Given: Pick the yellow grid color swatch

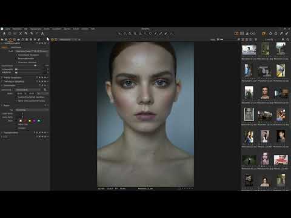Looking at the screenshot, I should tap(30, 121).
